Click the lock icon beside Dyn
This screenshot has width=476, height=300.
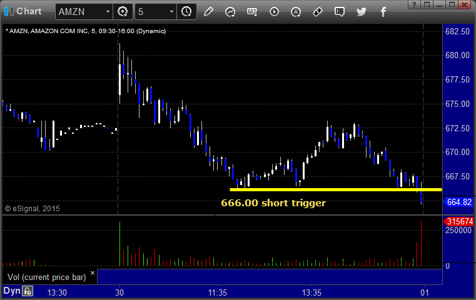28,291
